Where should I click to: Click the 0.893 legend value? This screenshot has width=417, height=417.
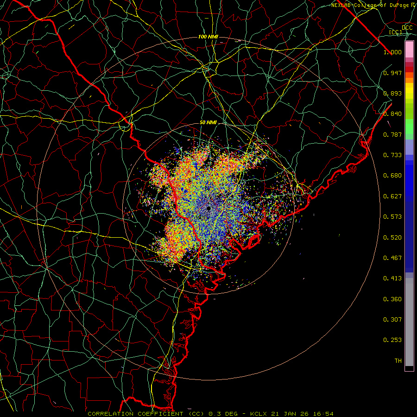pos(392,93)
